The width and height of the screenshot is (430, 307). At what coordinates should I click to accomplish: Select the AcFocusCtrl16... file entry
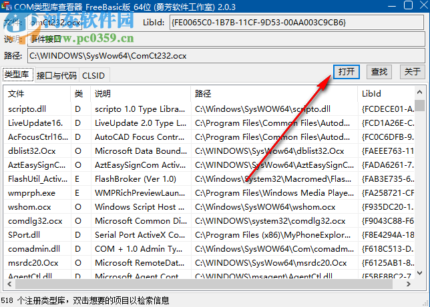tap(38, 137)
